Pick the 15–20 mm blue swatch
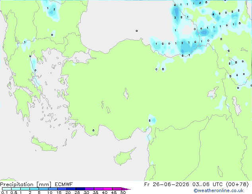The height and width of the screenshot is (194, 252). coord(62,189)
